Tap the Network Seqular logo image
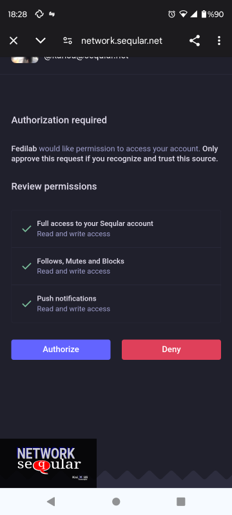 pos(48,463)
